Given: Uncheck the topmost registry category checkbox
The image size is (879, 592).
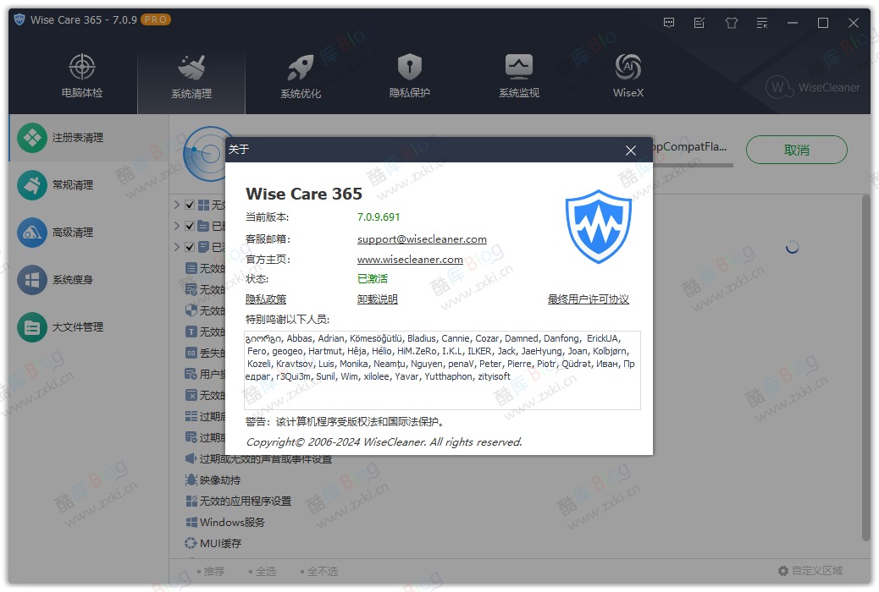Looking at the screenshot, I should tap(188, 204).
